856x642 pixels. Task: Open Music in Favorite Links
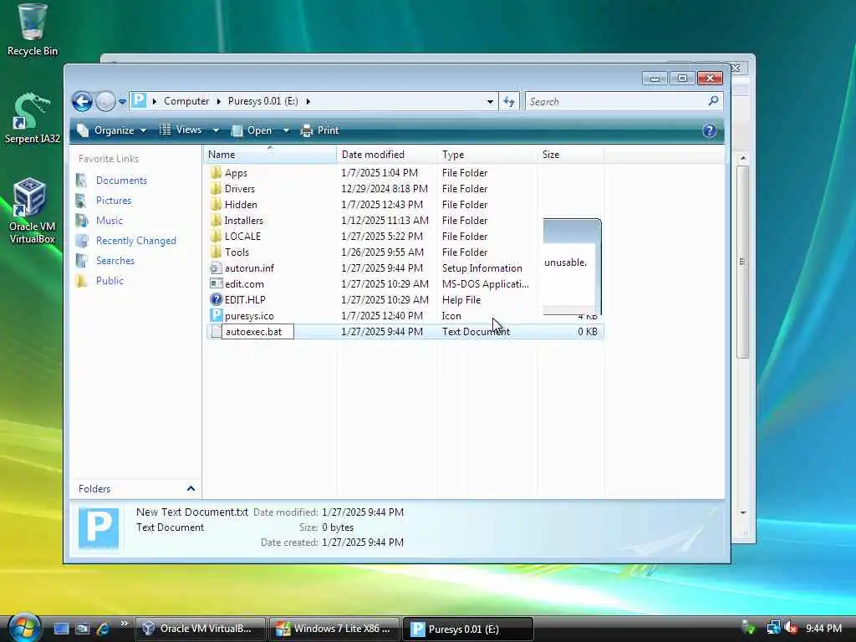pyautogui.click(x=110, y=221)
